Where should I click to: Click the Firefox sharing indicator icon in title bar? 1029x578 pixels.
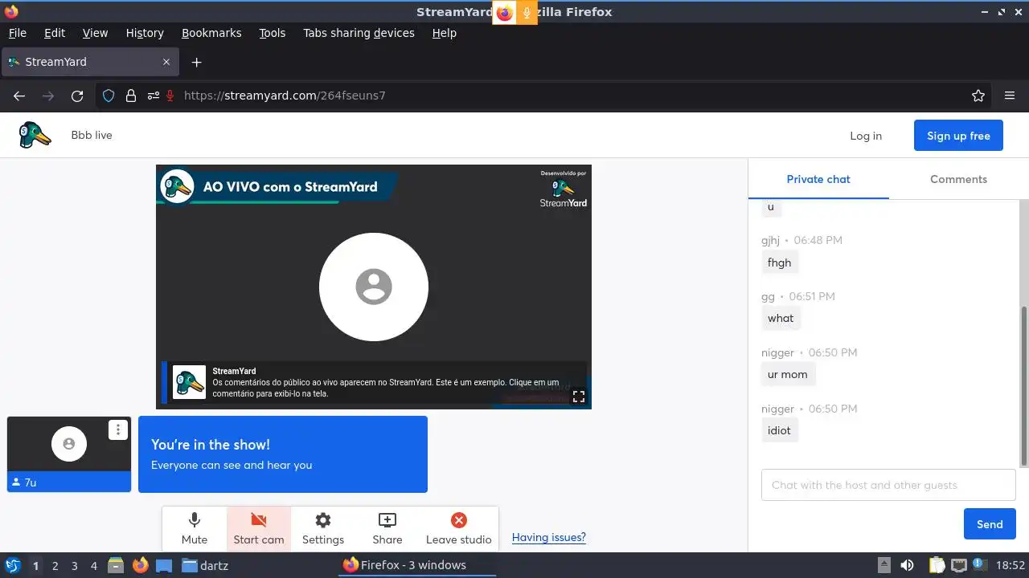click(x=504, y=12)
